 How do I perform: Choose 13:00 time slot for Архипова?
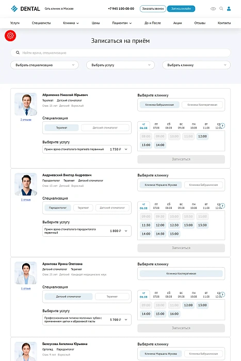[202, 305]
